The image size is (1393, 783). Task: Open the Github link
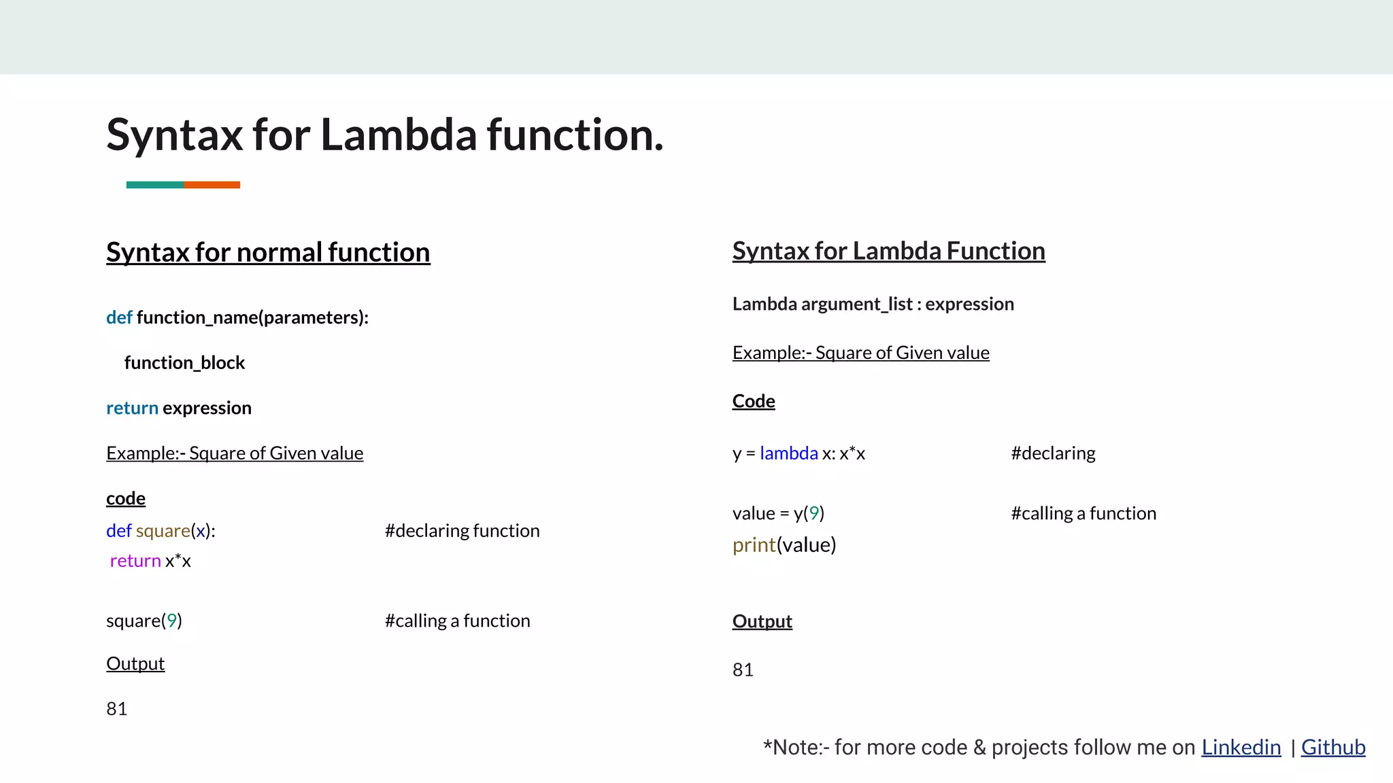(1333, 747)
